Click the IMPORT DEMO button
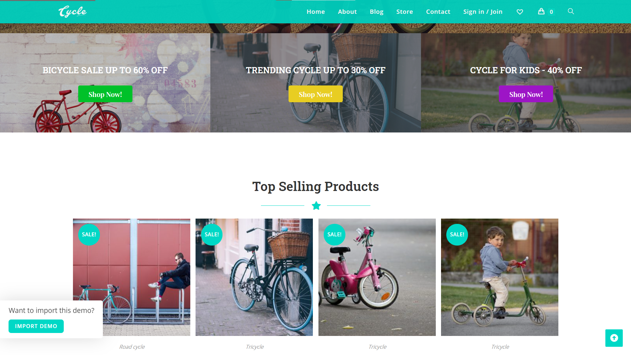The height and width of the screenshot is (355, 631). pyautogui.click(x=36, y=326)
